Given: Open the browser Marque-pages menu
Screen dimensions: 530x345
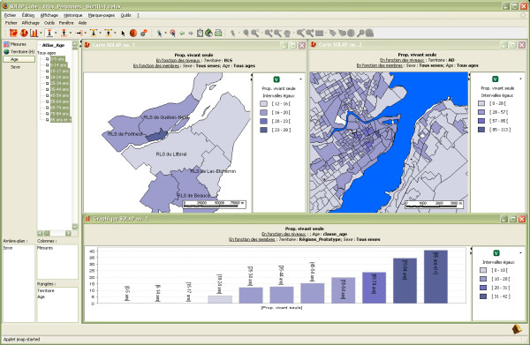Looking at the screenshot, I should click(102, 15).
